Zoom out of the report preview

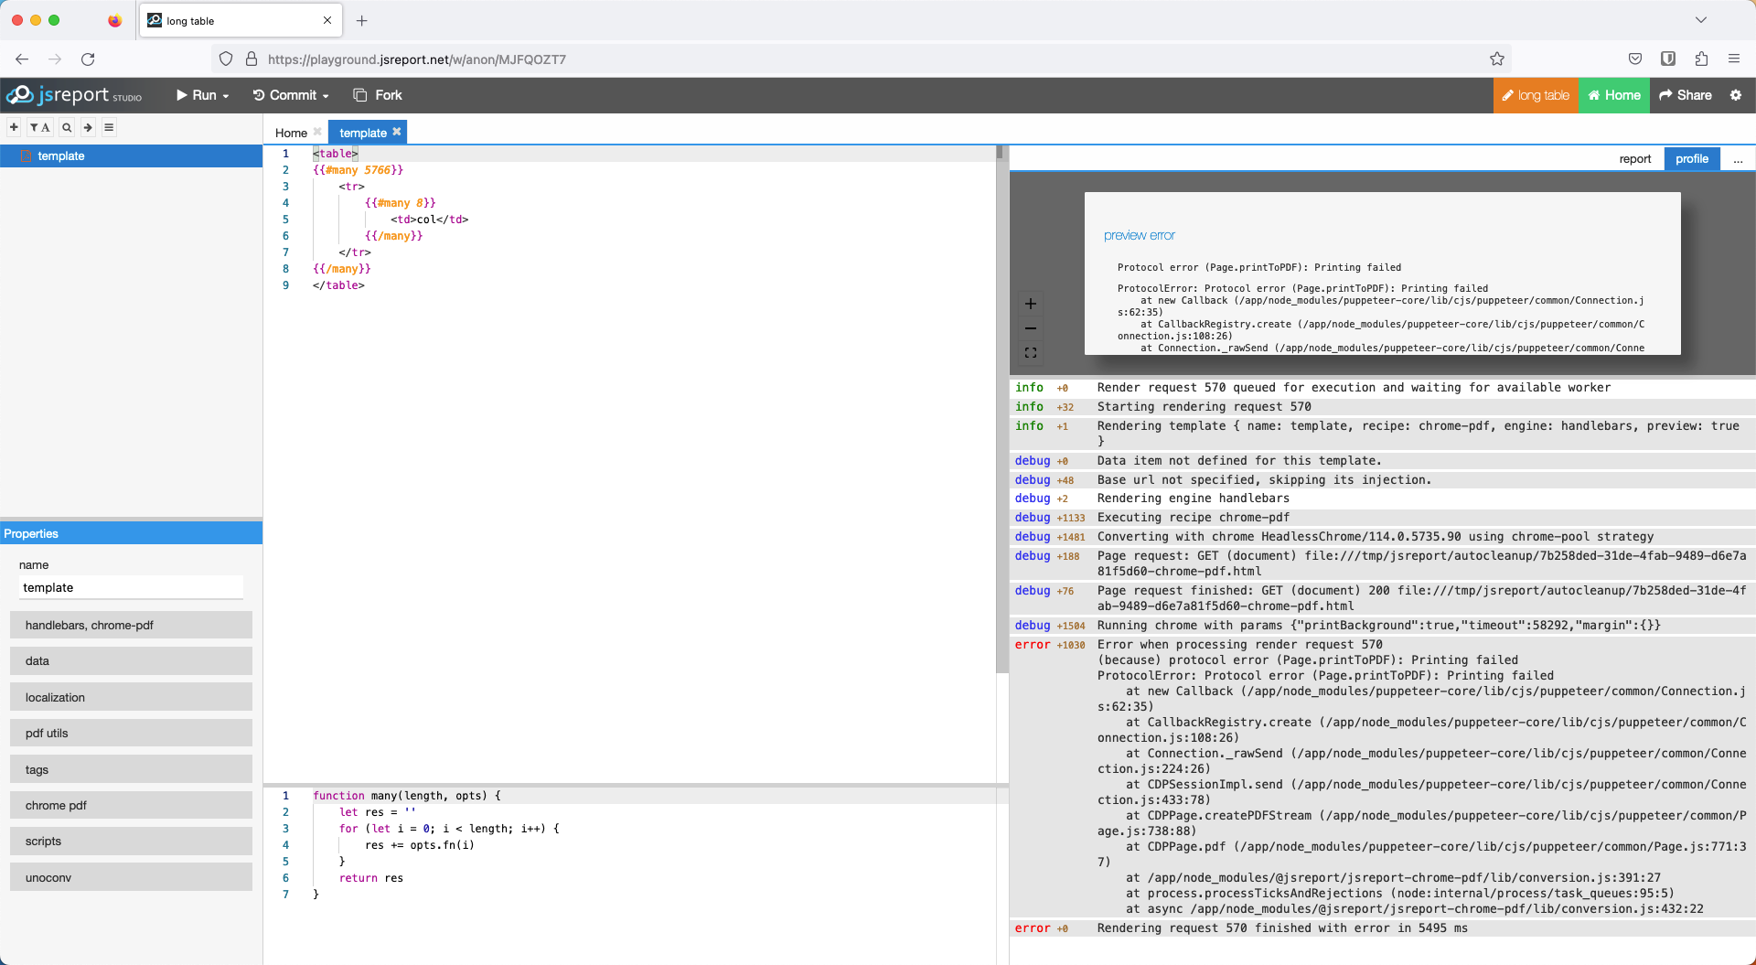pyautogui.click(x=1031, y=328)
